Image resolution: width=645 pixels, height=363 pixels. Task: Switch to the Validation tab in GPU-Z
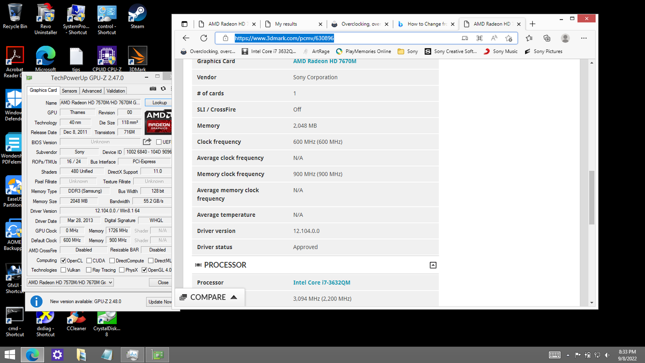(116, 91)
